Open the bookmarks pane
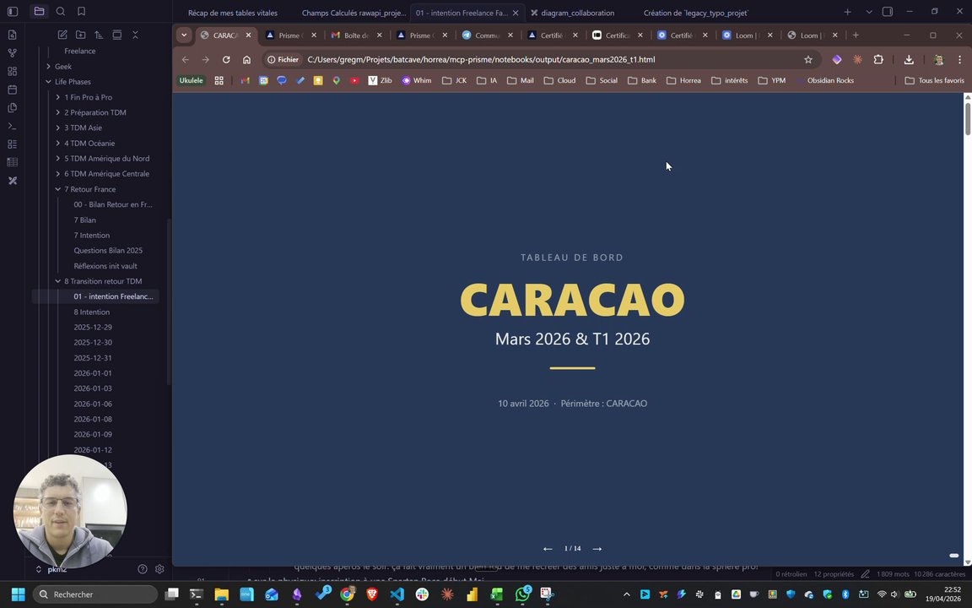Screen dimensions: 972x608 (x=81, y=11)
